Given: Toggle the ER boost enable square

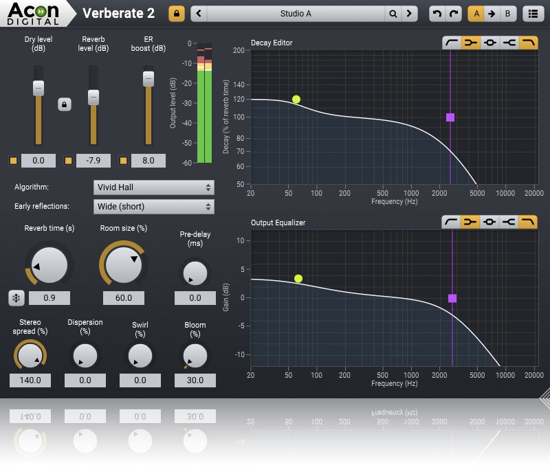Looking at the screenshot, I should coord(123,161).
